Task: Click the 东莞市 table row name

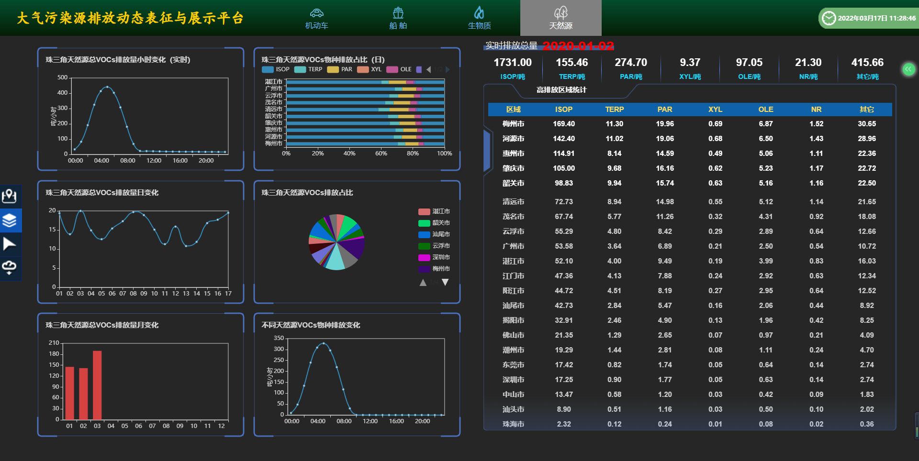Action: (x=514, y=365)
